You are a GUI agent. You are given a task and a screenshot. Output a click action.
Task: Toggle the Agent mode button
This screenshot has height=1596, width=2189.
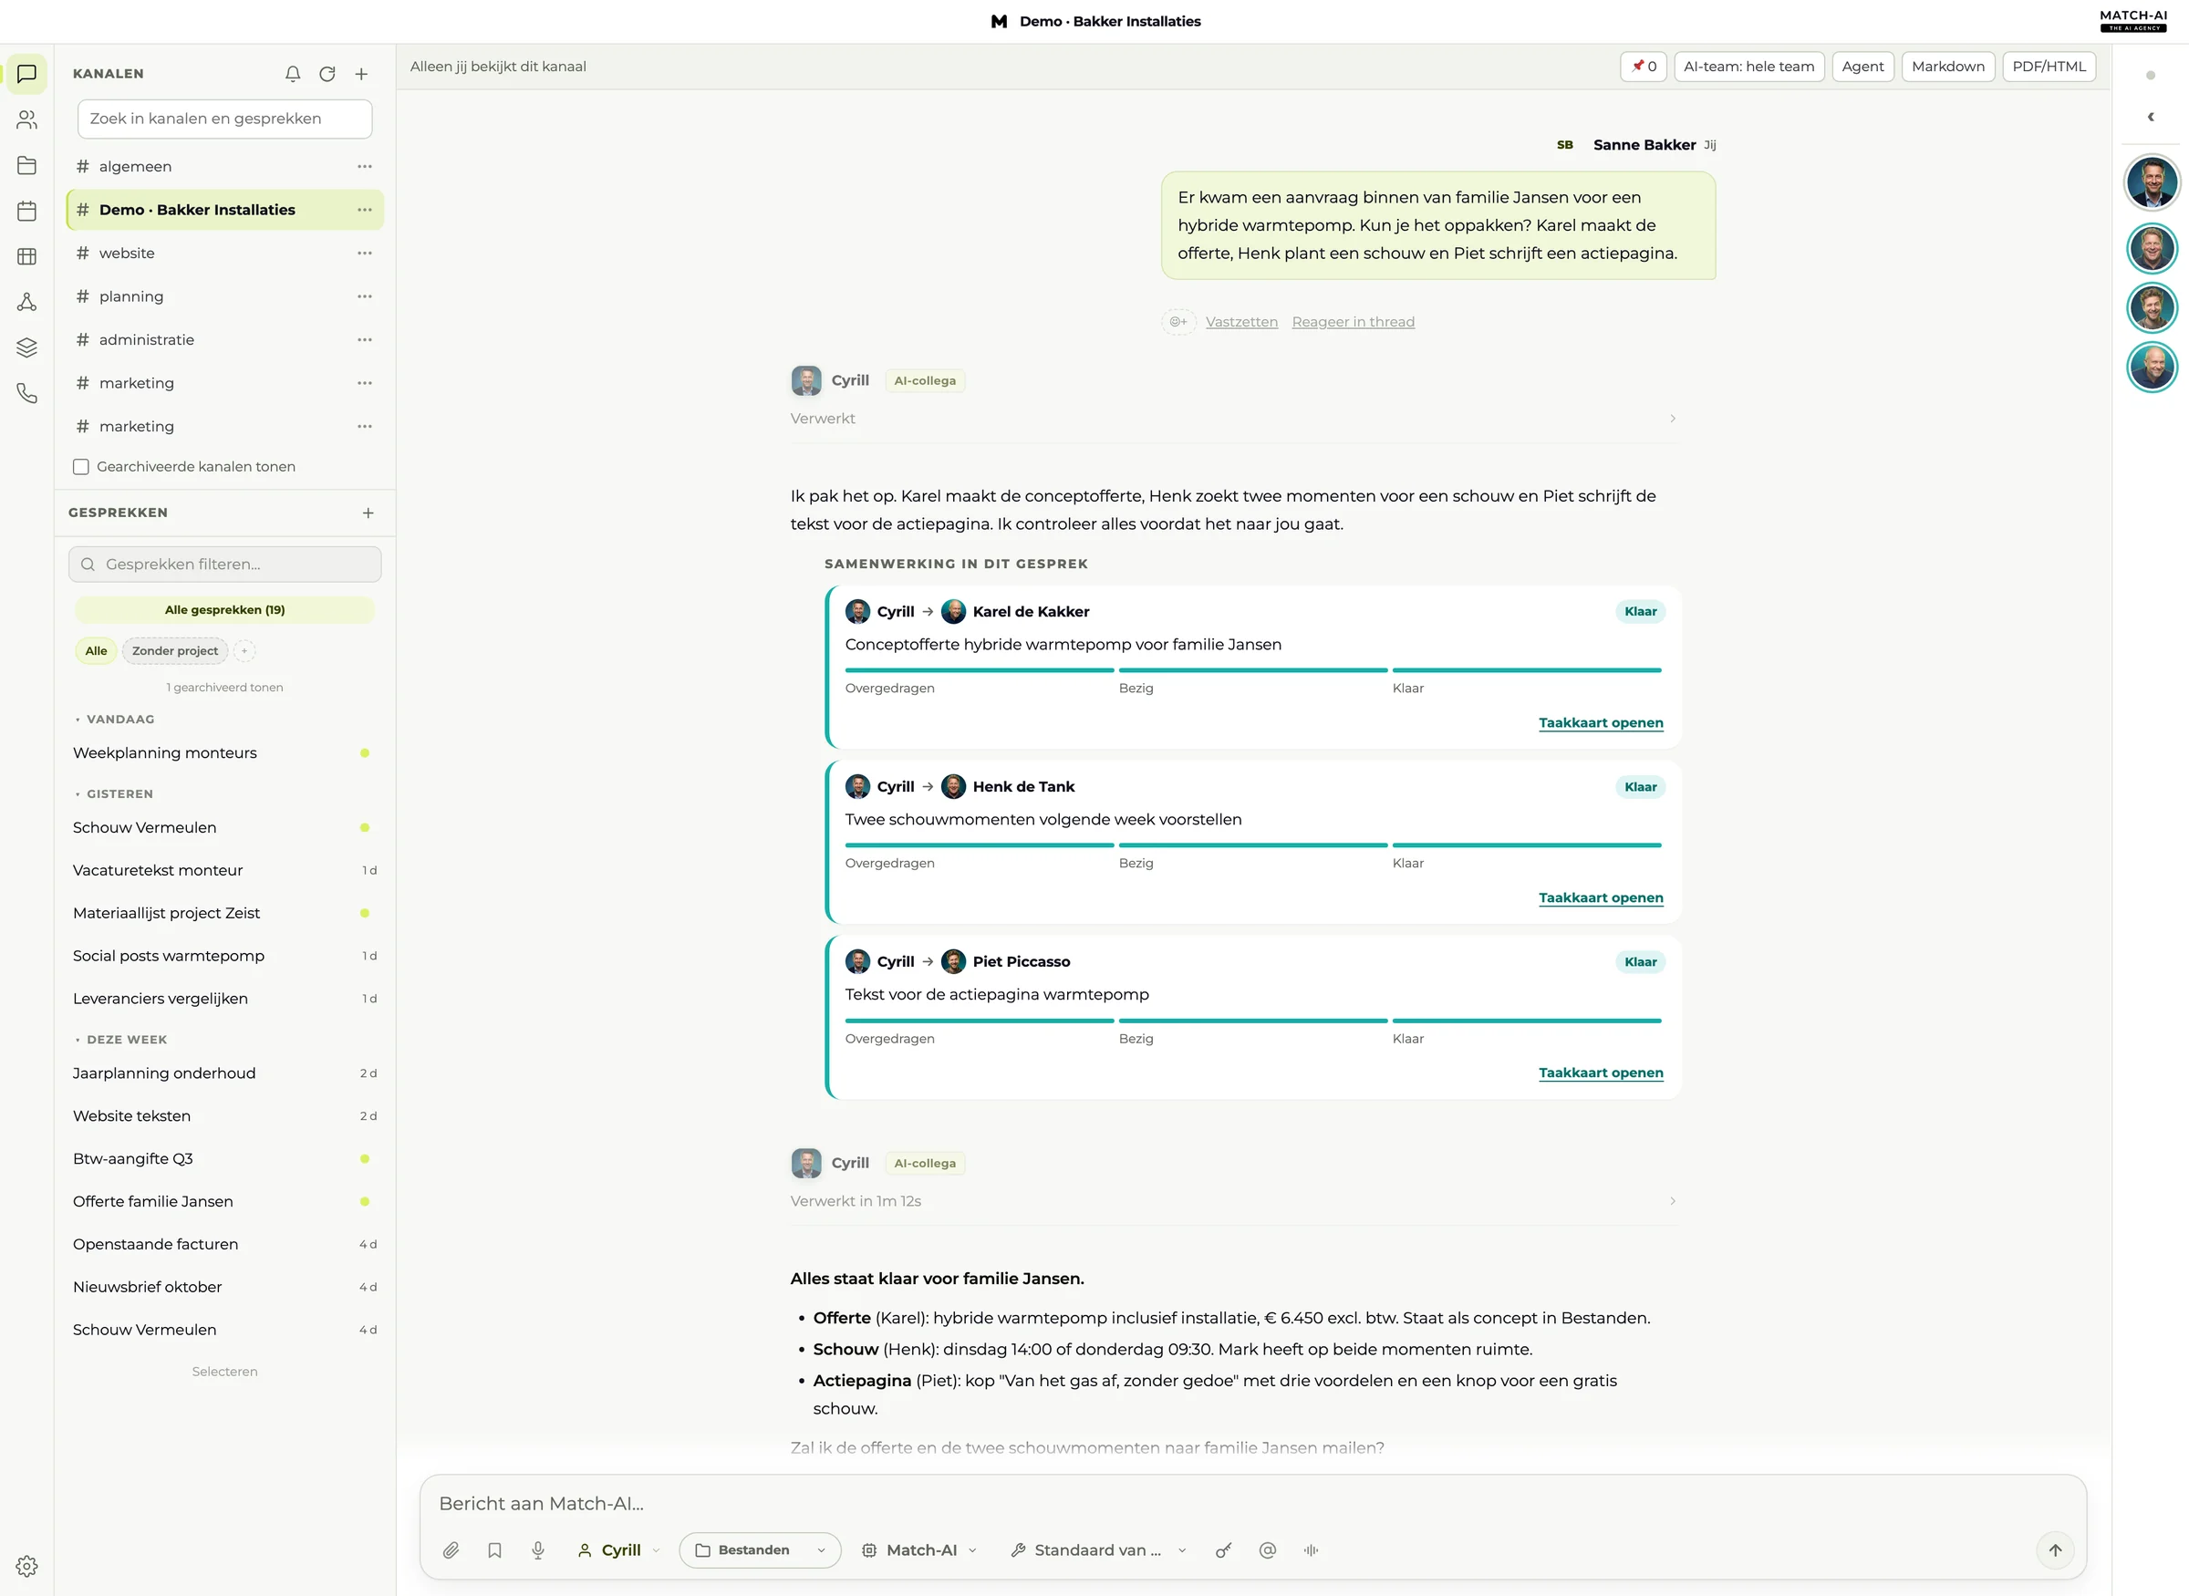[1862, 67]
